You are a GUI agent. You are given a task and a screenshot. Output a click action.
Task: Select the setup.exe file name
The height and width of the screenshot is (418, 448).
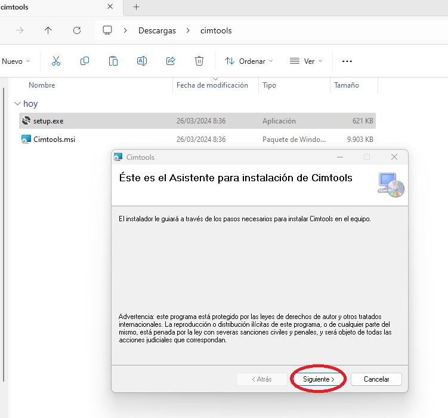(48, 121)
